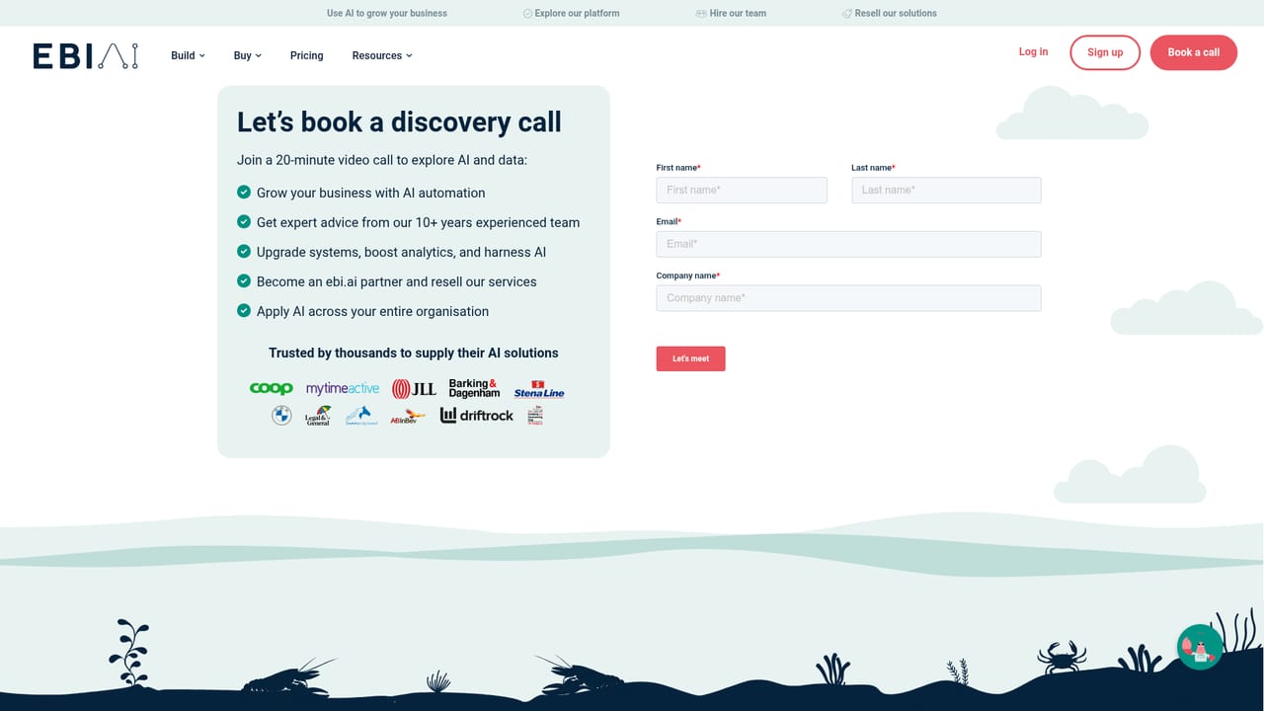Expand the Build dropdown menu
Viewport: 1264px width, 711px height.
pyautogui.click(x=188, y=55)
